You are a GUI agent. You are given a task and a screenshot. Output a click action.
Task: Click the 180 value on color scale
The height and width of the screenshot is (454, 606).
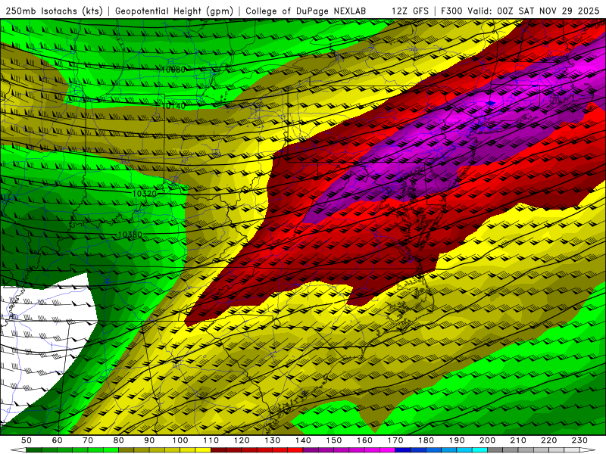pos(426,440)
